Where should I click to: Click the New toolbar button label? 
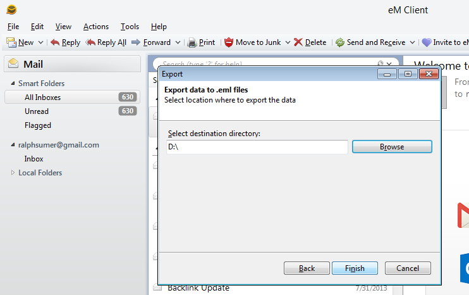pos(26,42)
